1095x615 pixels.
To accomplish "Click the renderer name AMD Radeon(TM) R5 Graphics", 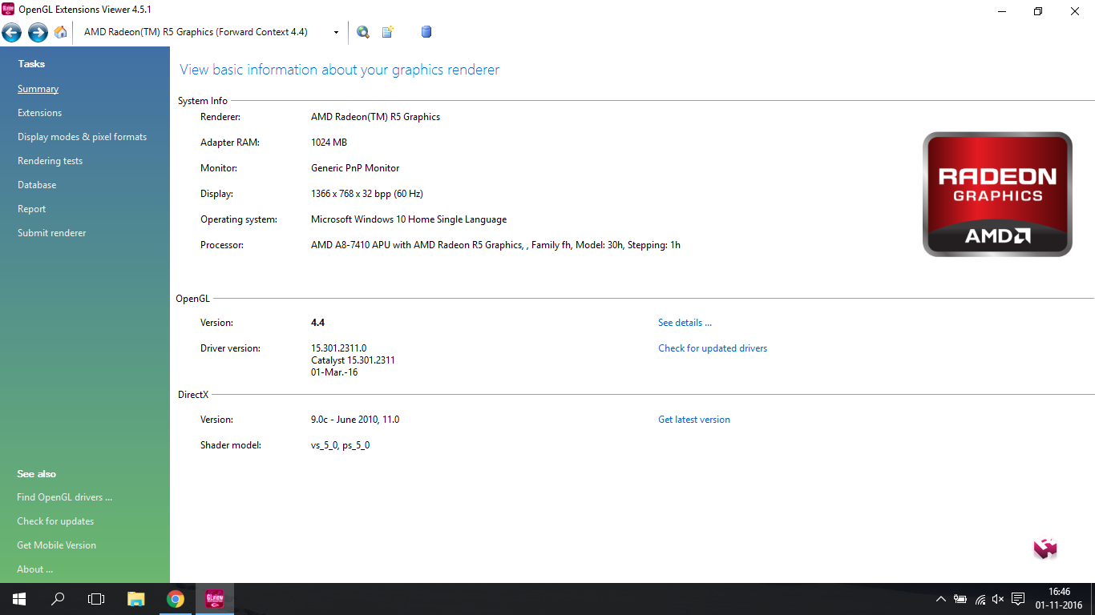I will [x=375, y=117].
